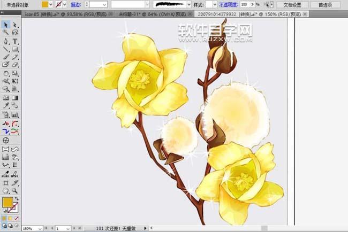
Task: Activate the Lasso tool
Action: tap(15, 33)
